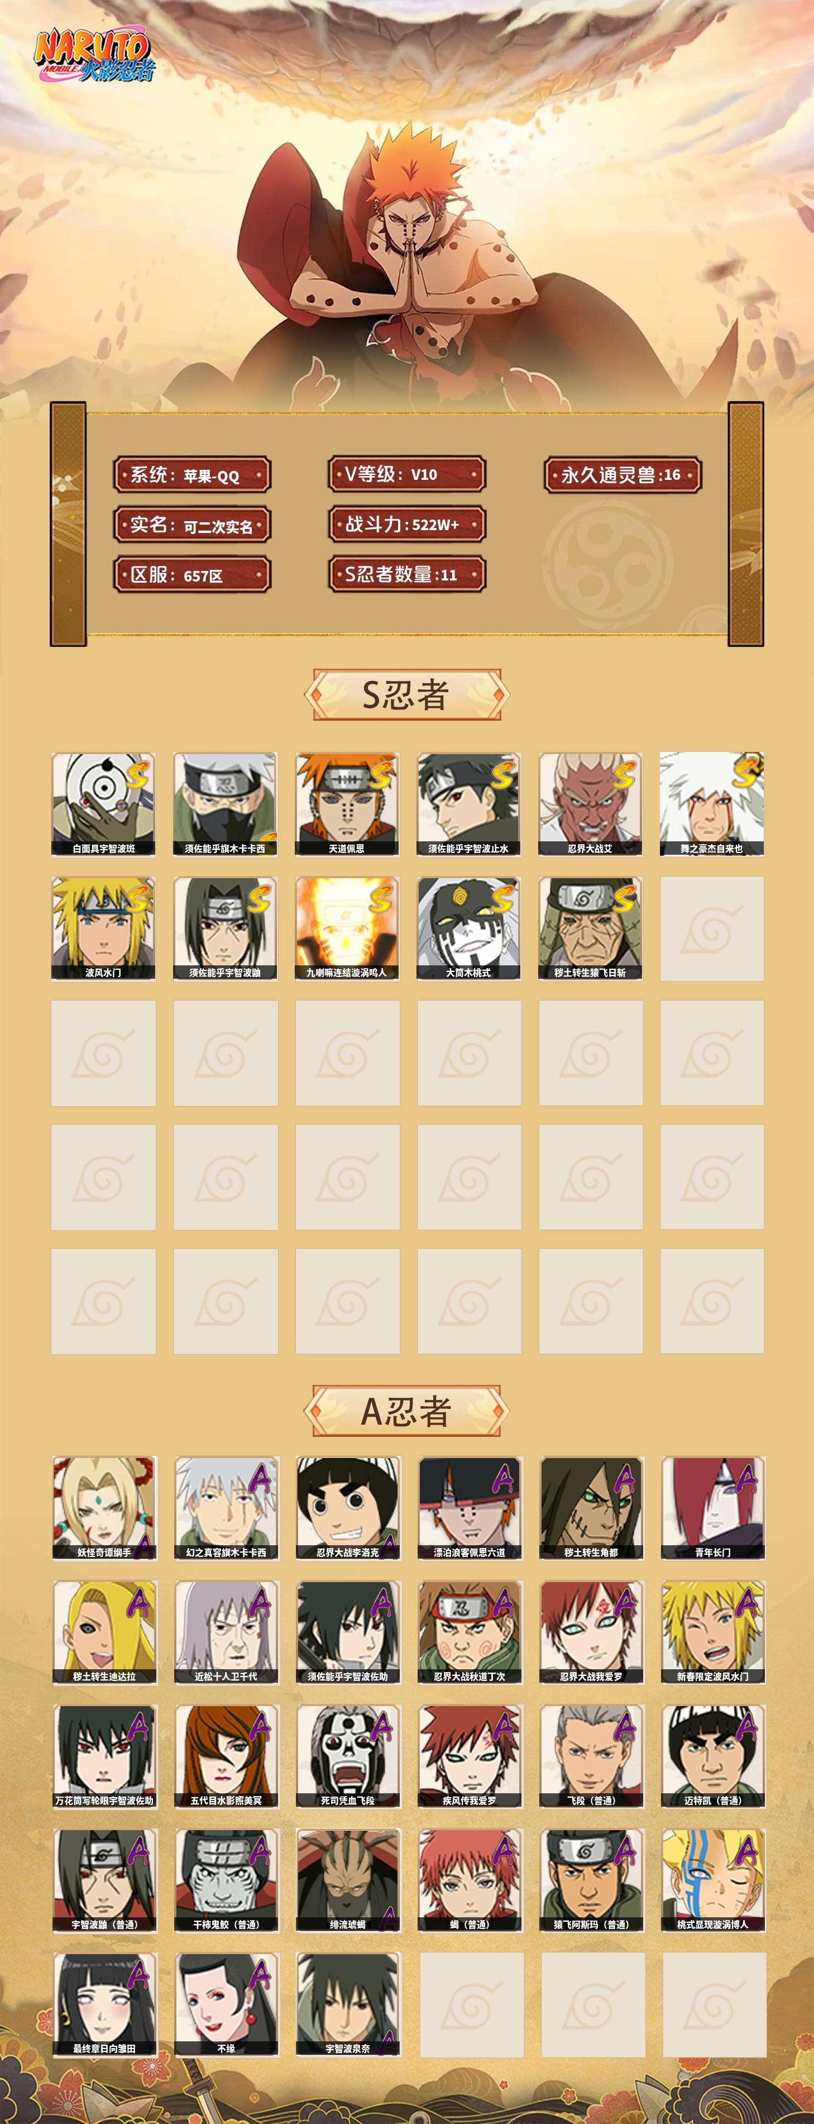Click the 永久通灵兽 16 badge
The image size is (814, 2124).
[623, 475]
